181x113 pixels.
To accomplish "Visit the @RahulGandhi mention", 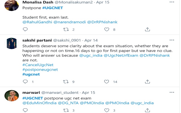I will tap(37, 22).
